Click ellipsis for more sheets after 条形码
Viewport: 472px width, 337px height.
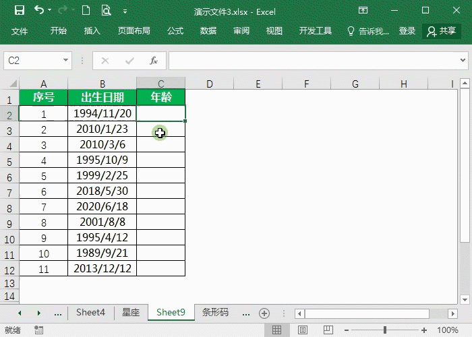(x=246, y=313)
